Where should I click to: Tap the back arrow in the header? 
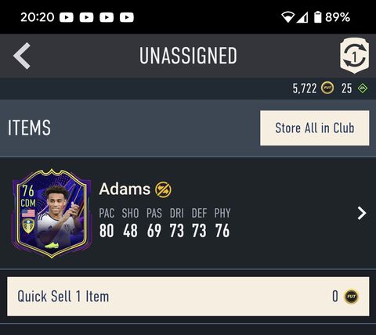click(22, 56)
